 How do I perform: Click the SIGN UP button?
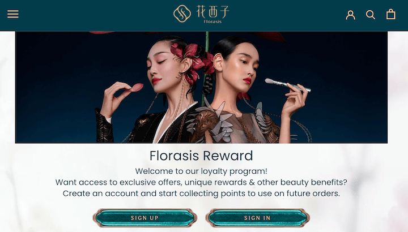[x=145, y=218]
